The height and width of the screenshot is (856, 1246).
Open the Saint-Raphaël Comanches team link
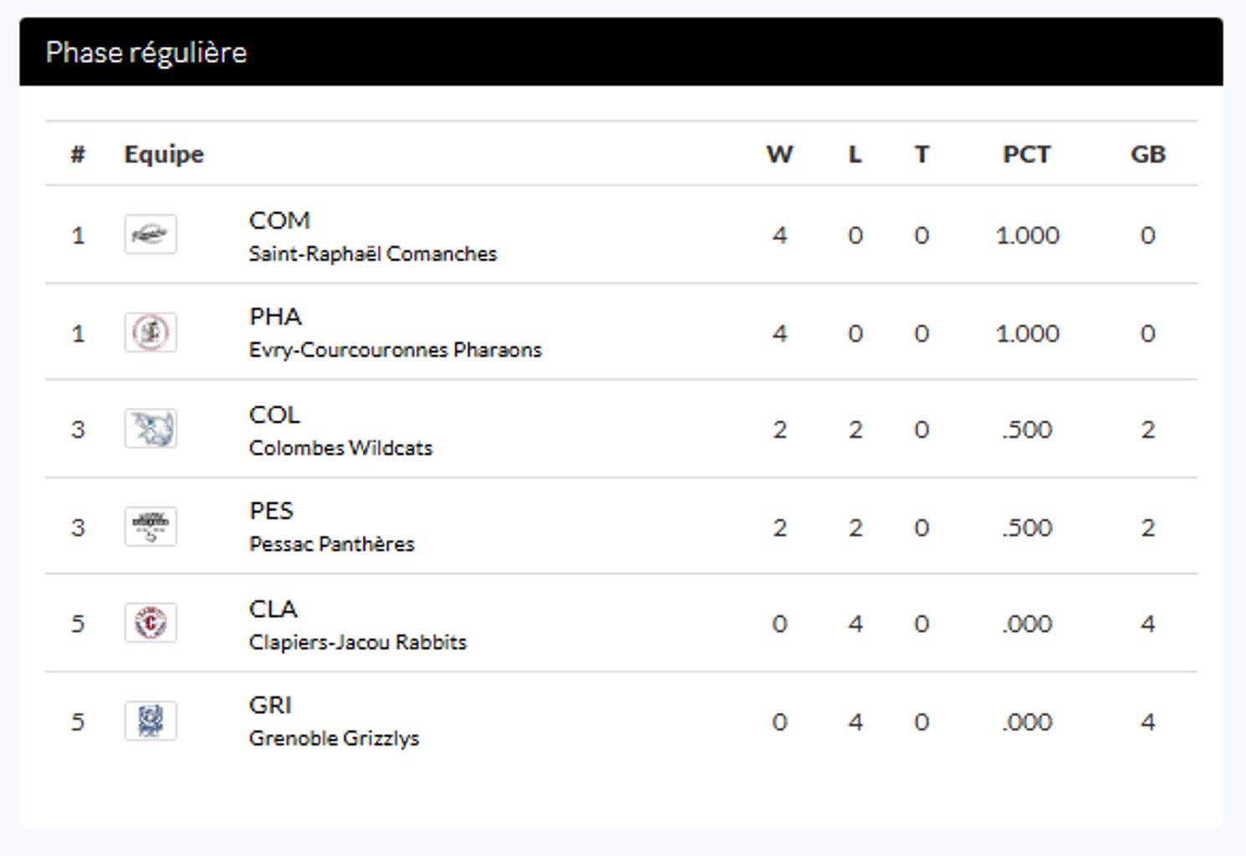pyautogui.click(x=372, y=253)
